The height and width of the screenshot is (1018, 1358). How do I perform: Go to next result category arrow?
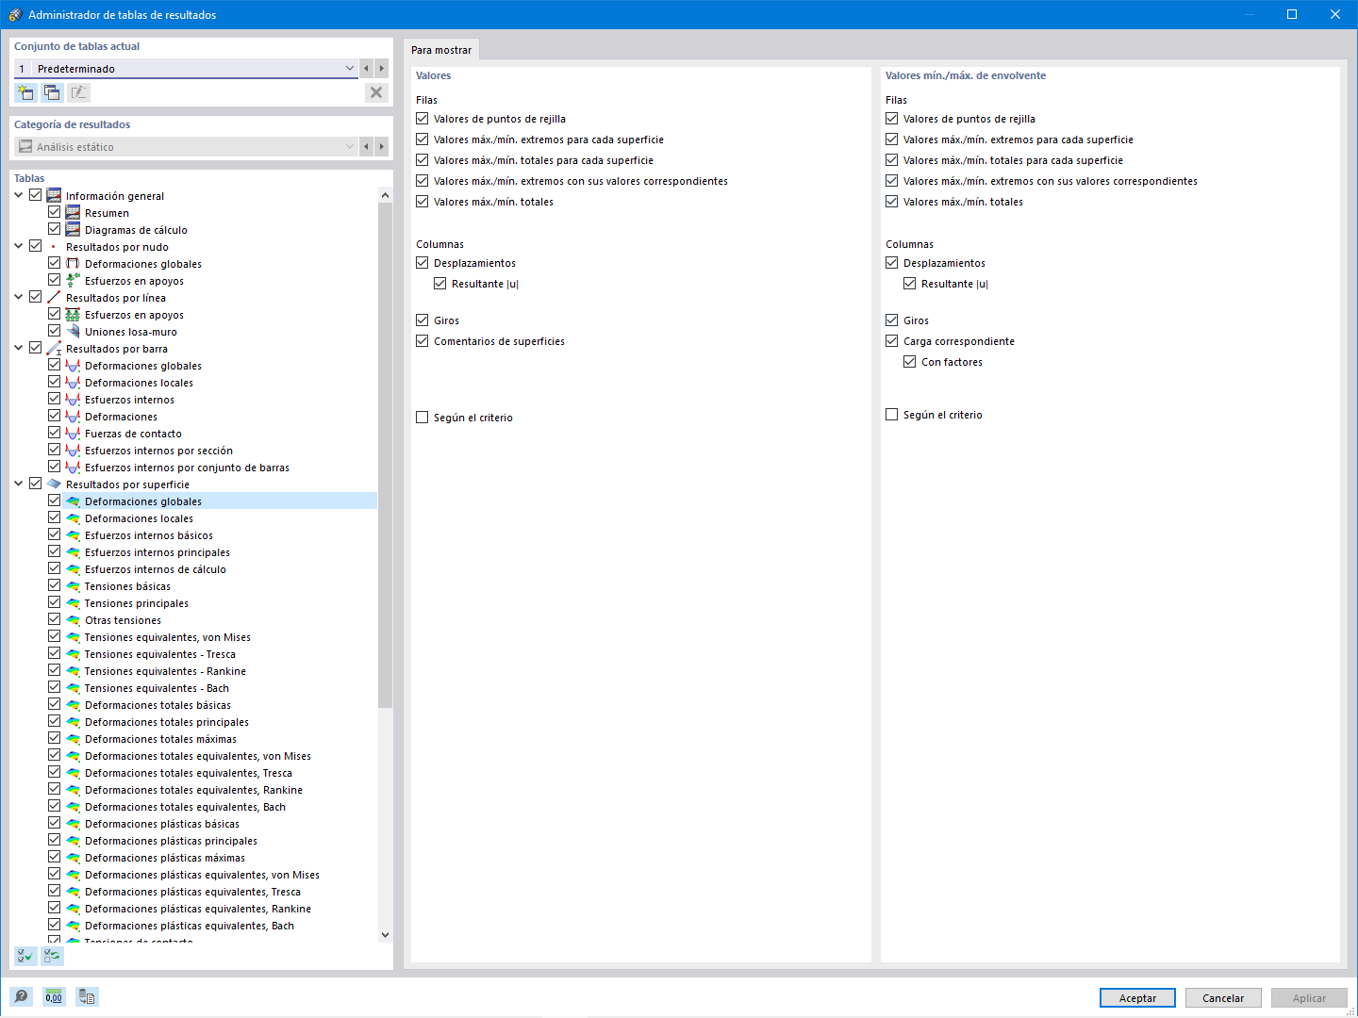[x=381, y=146]
